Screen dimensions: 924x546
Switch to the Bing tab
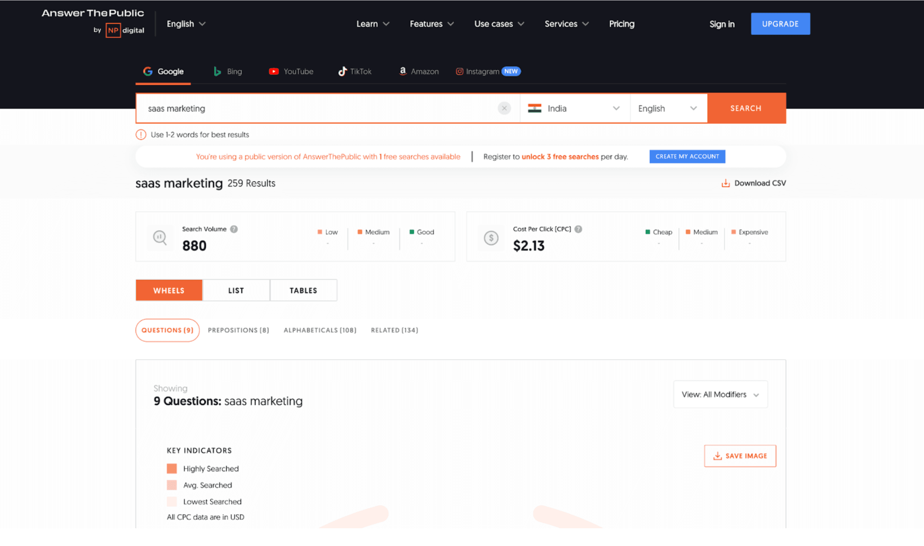pos(228,71)
